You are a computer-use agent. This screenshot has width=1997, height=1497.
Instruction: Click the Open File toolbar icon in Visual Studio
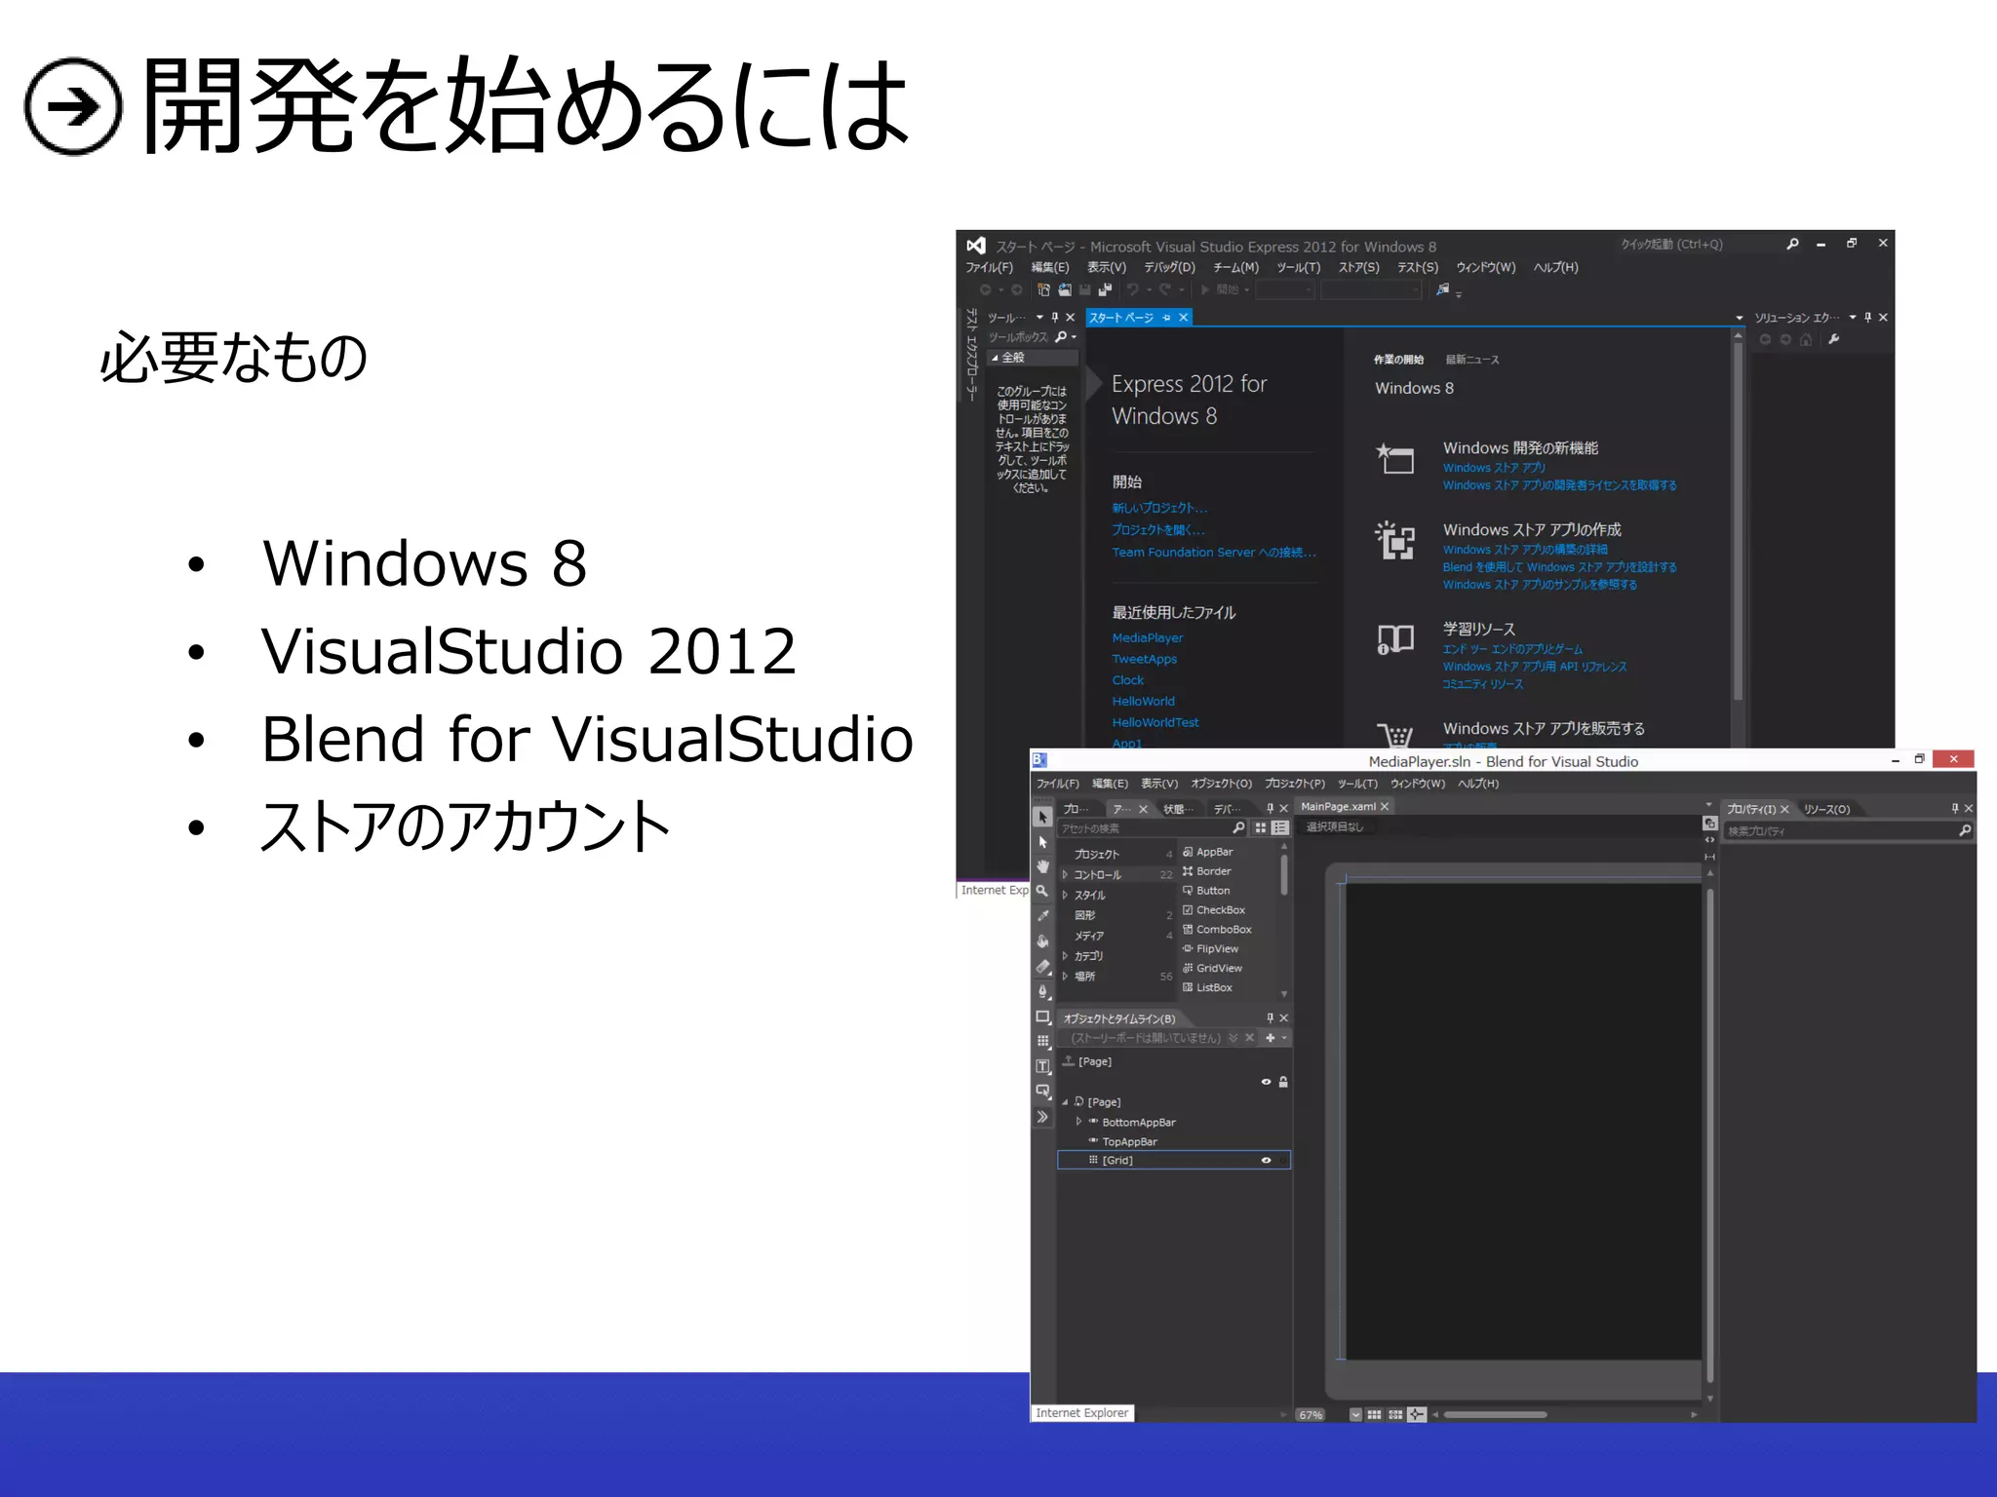(x=1065, y=289)
